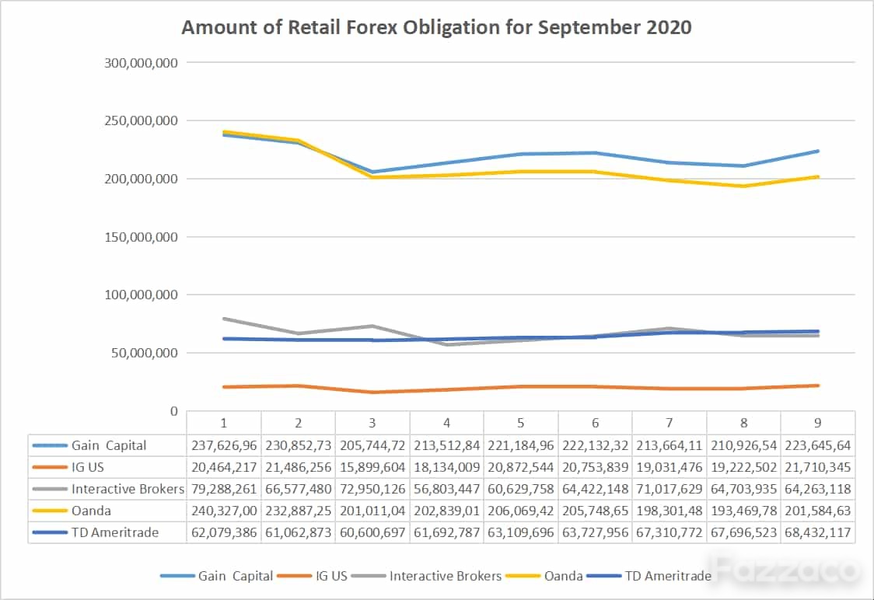Click the 50,000,000 y-axis label
Viewport: 874px width, 600px height.
coord(145,353)
